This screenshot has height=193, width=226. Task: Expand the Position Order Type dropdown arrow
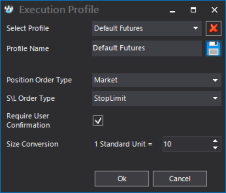215,80
